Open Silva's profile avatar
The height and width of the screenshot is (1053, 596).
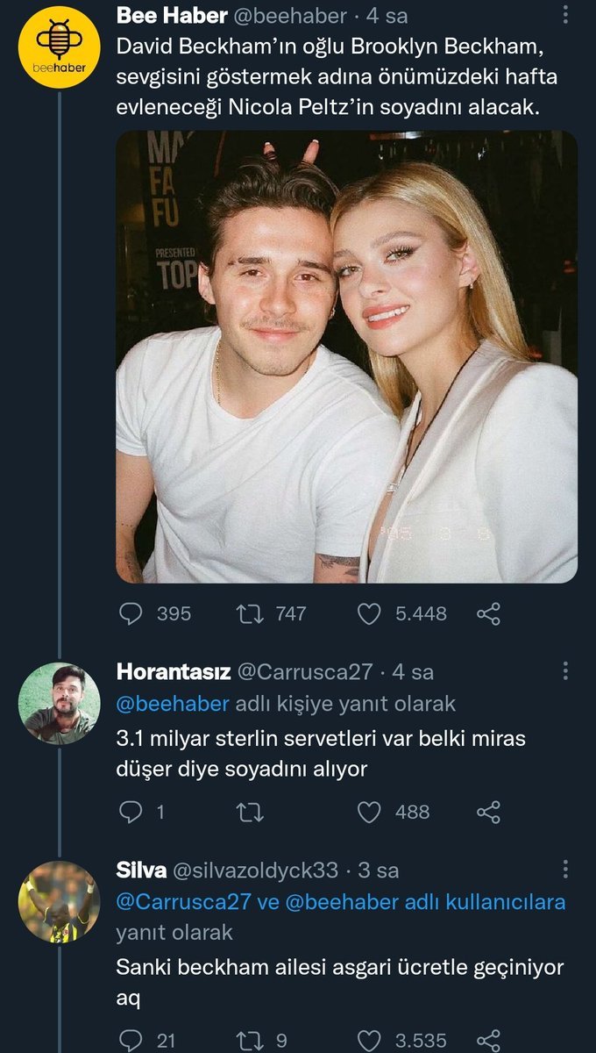coord(59,901)
